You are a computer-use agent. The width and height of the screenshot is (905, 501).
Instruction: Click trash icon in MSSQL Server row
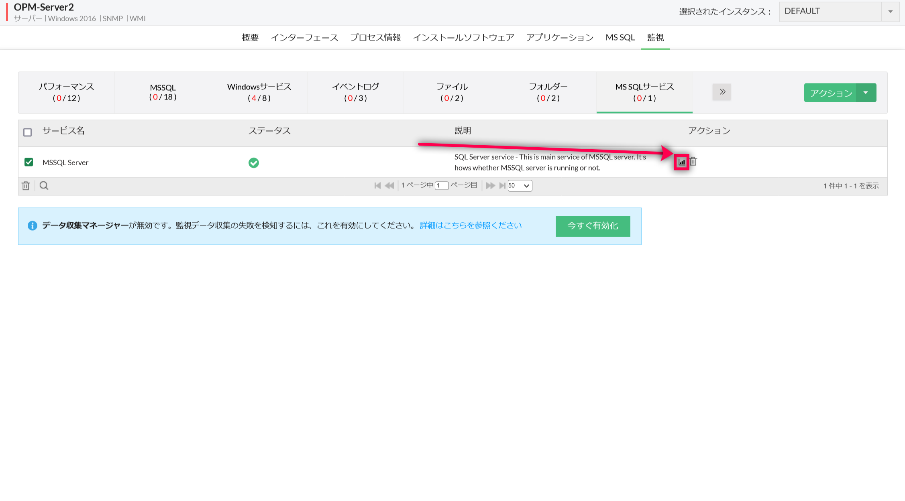693,162
